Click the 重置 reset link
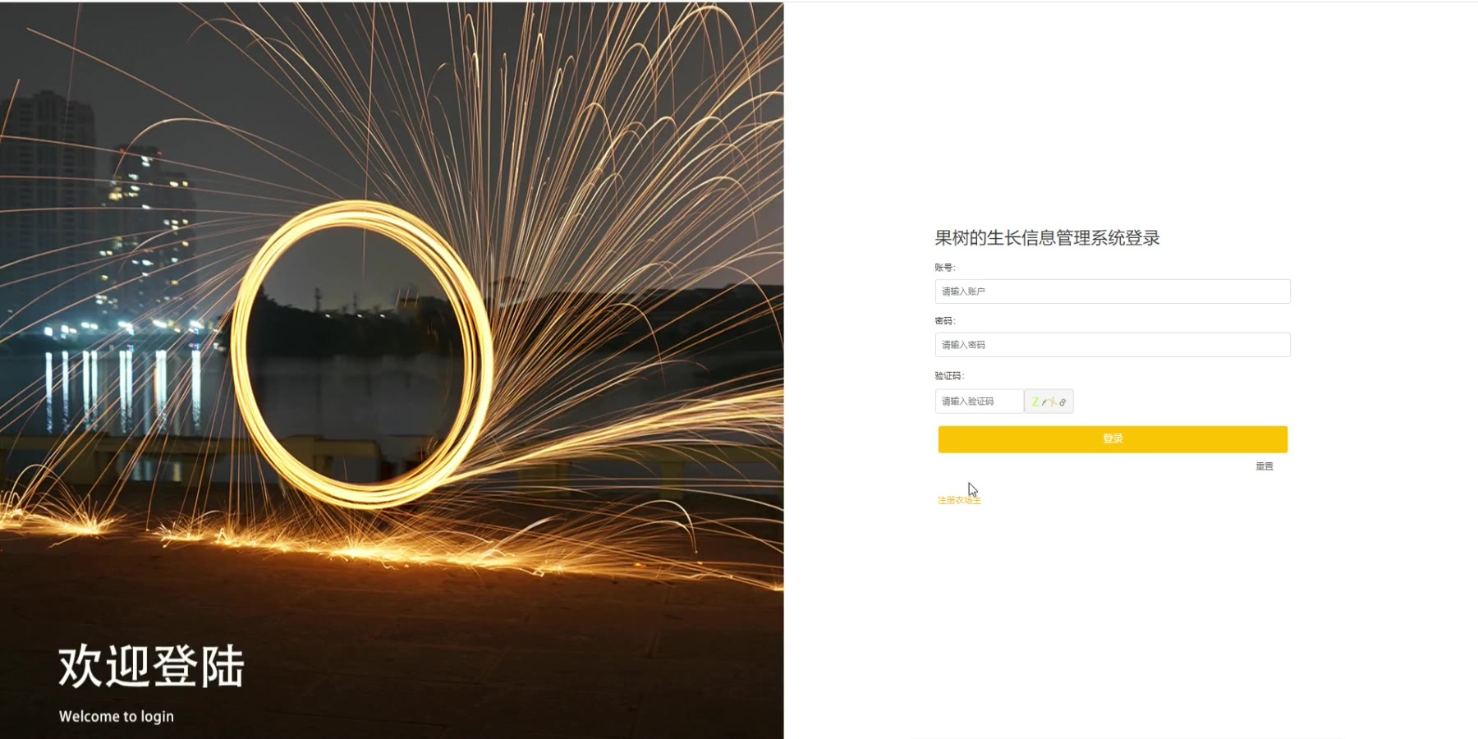Image resolution: width=1478 pixels, height=739 pixels. coord(1265,466)
